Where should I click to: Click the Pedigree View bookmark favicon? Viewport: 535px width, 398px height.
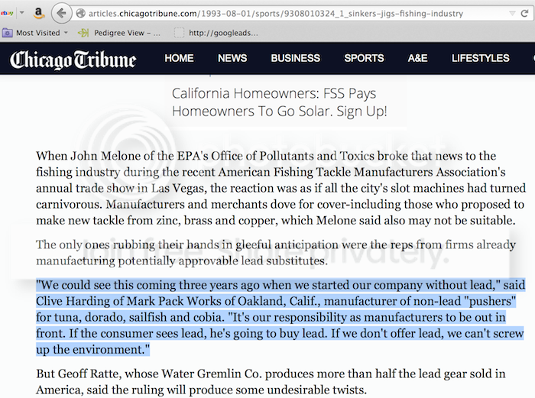click(83, 33)
